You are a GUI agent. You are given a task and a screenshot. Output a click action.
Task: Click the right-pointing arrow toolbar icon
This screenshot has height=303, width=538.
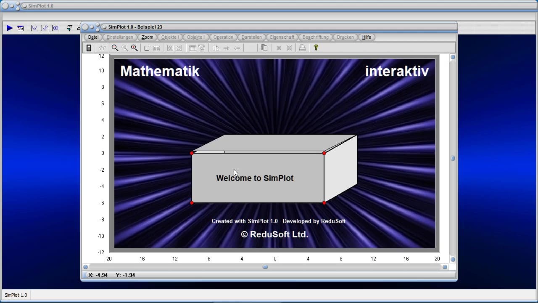point(227,48)
